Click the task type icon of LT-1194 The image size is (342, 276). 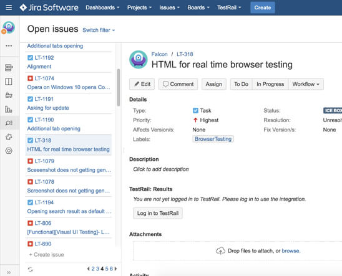[30, 202]
